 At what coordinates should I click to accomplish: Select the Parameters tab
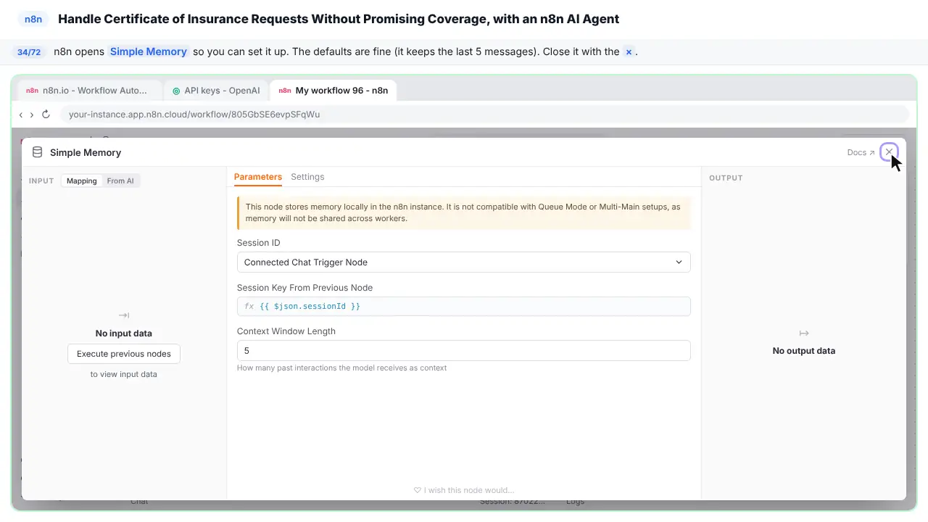point(258,177)
